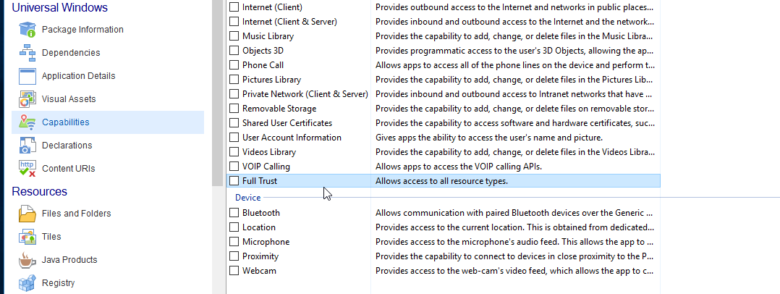Click the Files and Folders icon

[27, 214]
